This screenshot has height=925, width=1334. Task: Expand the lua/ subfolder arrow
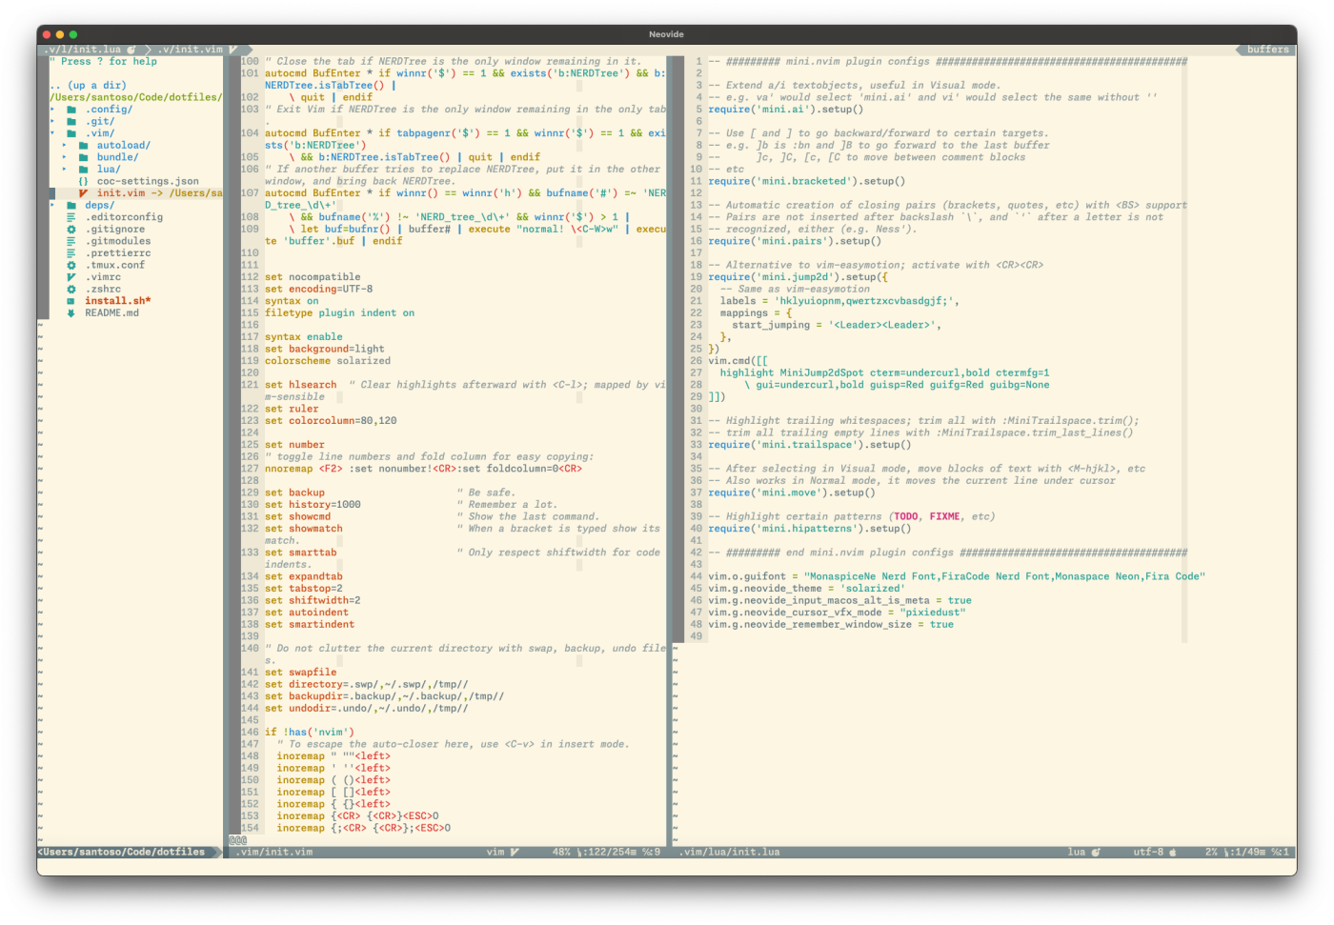point(64,170)
